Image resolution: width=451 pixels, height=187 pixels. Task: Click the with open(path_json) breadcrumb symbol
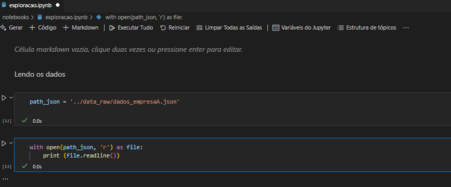pos(140,17)
